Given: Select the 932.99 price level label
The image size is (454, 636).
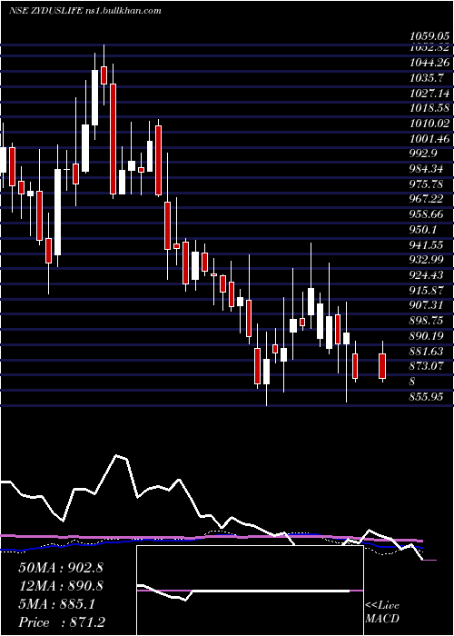Looking at the screenshot, I should [x=427, y=260].
